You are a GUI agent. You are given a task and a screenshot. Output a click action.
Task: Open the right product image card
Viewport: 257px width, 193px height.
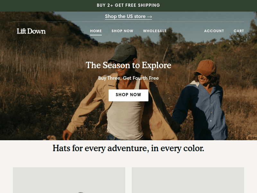pyautogui.click(x=188, y=180)
